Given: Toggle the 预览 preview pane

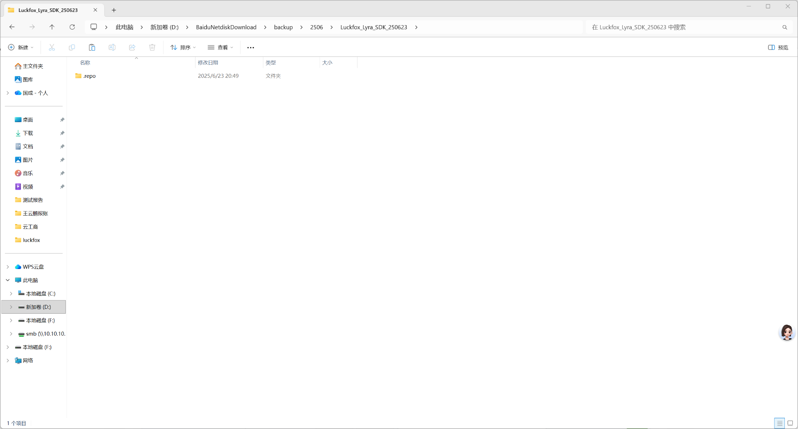Looking at the screenshot, I should coord(778,47).
